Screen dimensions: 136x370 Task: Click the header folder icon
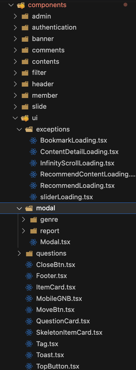pyautogui.click(x=25, y=84)
